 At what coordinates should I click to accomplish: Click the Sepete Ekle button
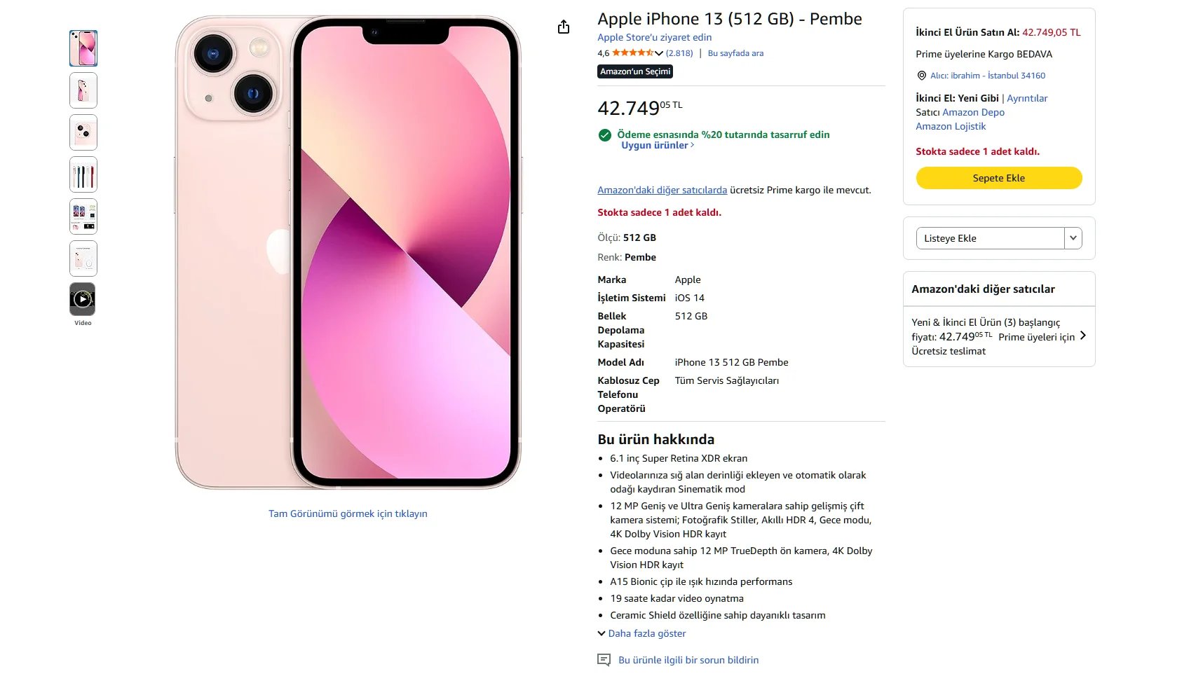[998, 178]
